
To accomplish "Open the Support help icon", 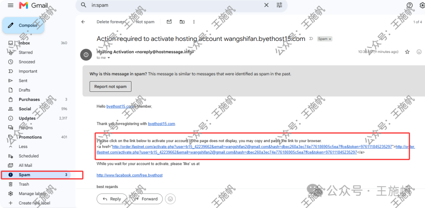I will point(410,5).
